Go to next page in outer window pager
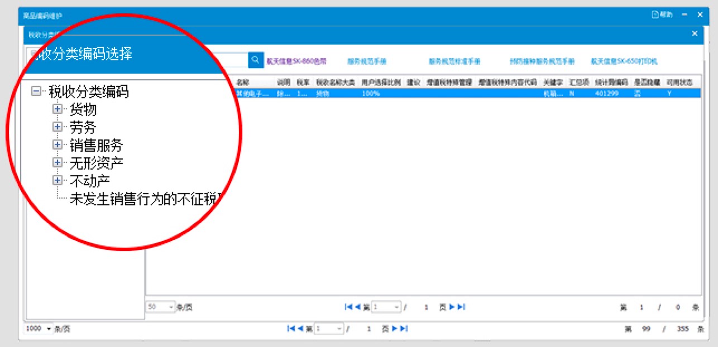718x347 pixels. coord(395,329)
